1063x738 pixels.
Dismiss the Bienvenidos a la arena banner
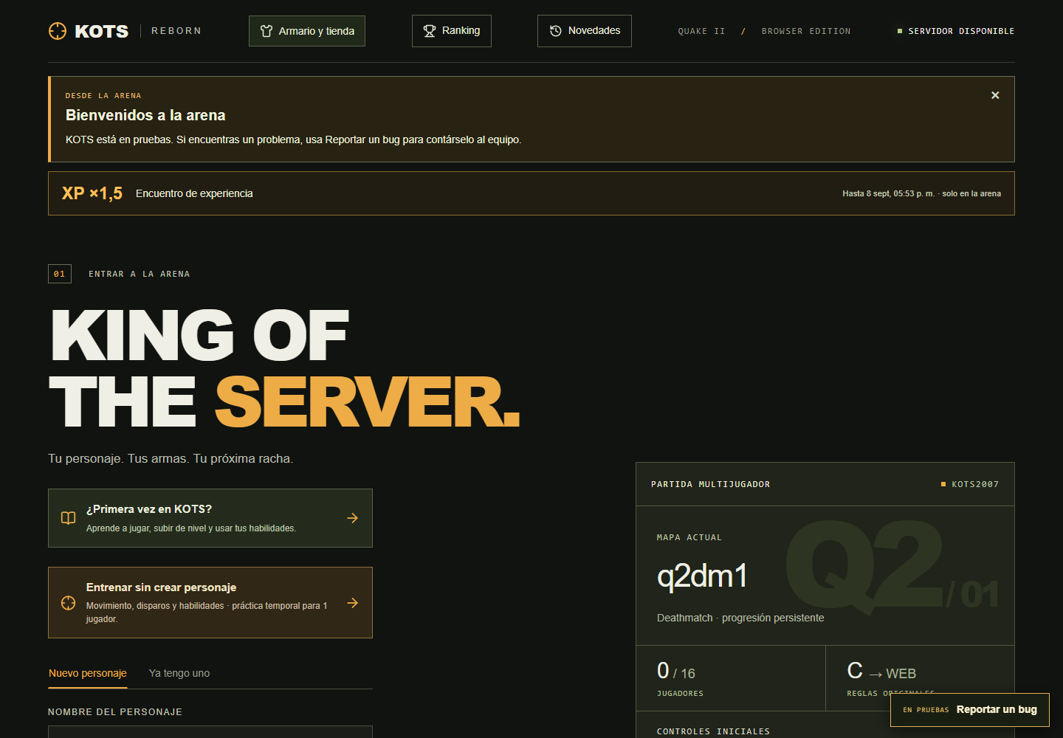995,95
